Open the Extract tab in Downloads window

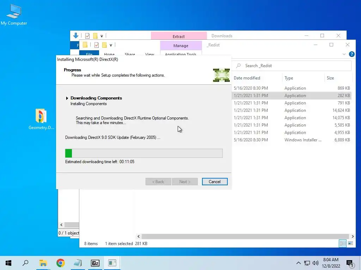coord(179,36)
